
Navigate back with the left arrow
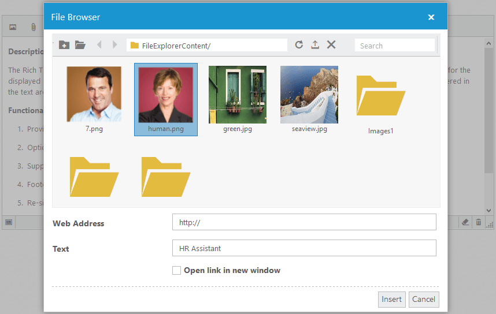(x=99, y=45)
